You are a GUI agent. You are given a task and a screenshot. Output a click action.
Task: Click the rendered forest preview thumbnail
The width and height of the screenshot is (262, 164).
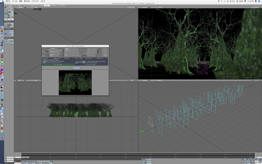pyautogui.click(x=75, y=82)
